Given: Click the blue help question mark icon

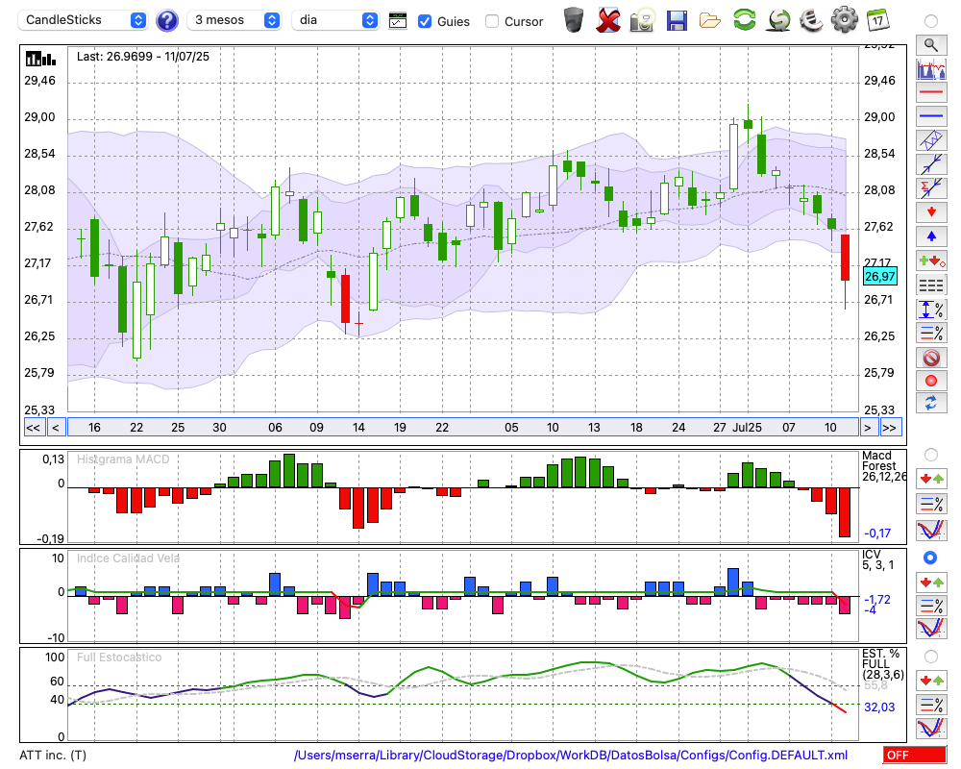Looking at the screenshot, I should (166, 21).
